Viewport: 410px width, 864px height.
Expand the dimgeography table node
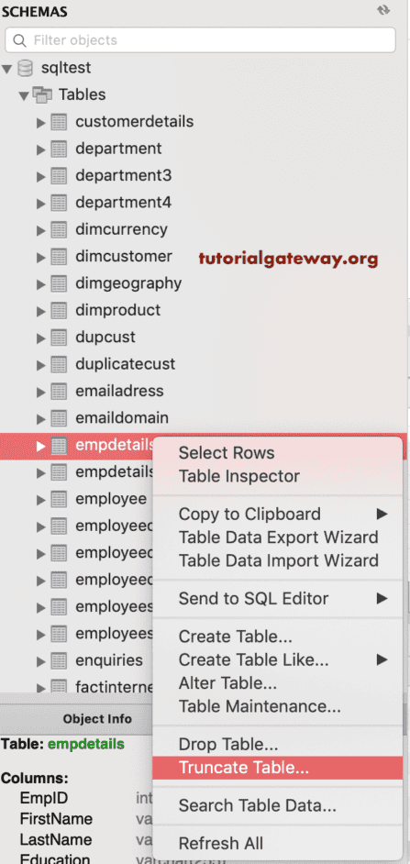coord(40,284)
